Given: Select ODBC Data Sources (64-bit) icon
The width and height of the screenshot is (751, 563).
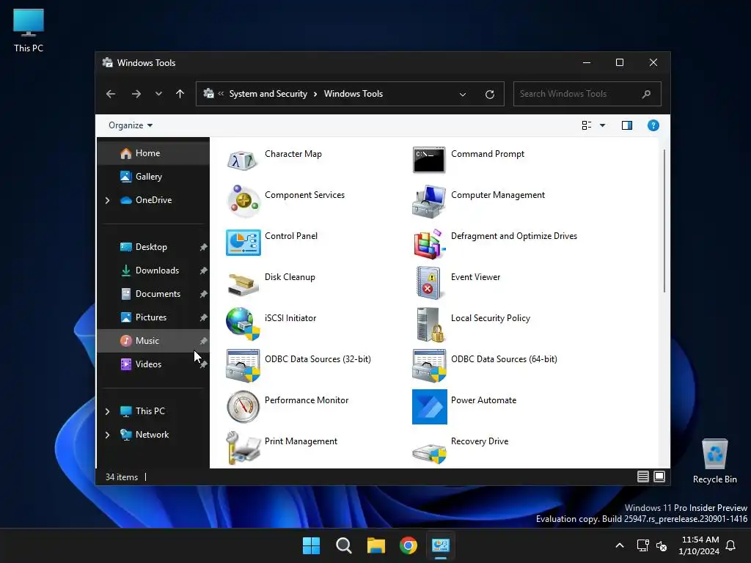Looking at the screenshot, I should point(428,365).
